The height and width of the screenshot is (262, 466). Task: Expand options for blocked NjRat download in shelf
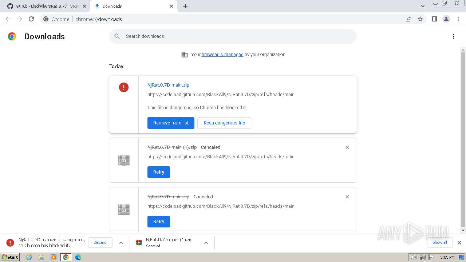tap(121, 243)
